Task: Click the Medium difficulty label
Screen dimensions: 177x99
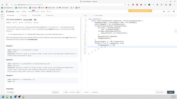Action: point(9,23)
